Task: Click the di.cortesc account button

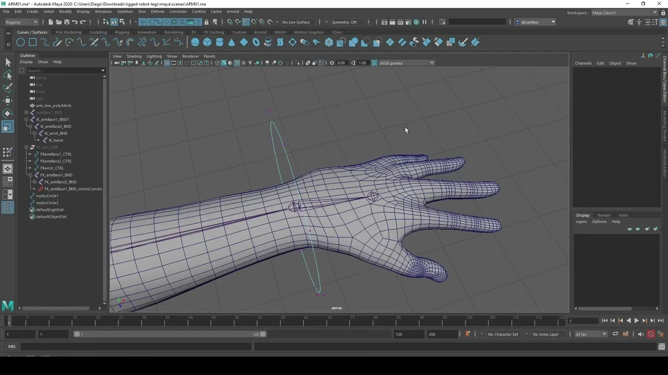Action: [x=535, y=22]
